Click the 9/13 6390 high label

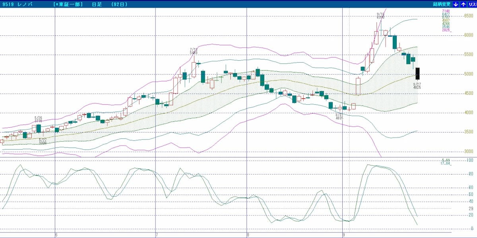click(380, 16)
